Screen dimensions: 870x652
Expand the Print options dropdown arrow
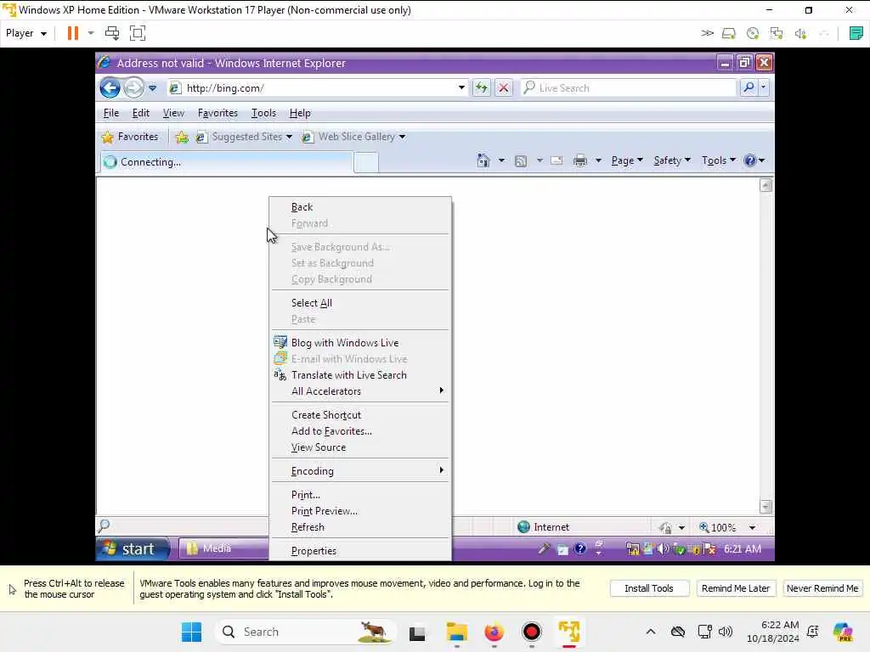click(598, 160)
